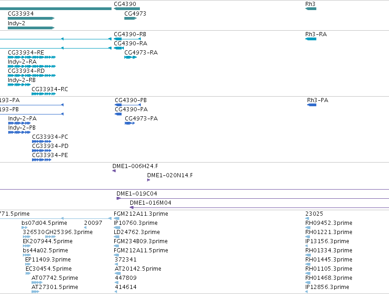
Task: Click feature 20097
Action: click(85, 228)
